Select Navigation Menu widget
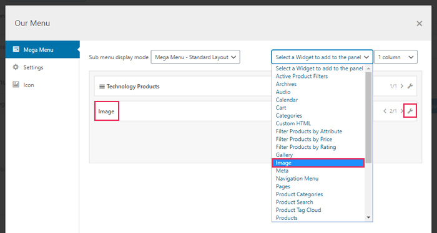Image resolution: width=437 pixels, height=233 pixels. 319,179
